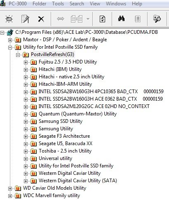
Task: Select Samsung SSD Utility item
Action: coord(61,121)
